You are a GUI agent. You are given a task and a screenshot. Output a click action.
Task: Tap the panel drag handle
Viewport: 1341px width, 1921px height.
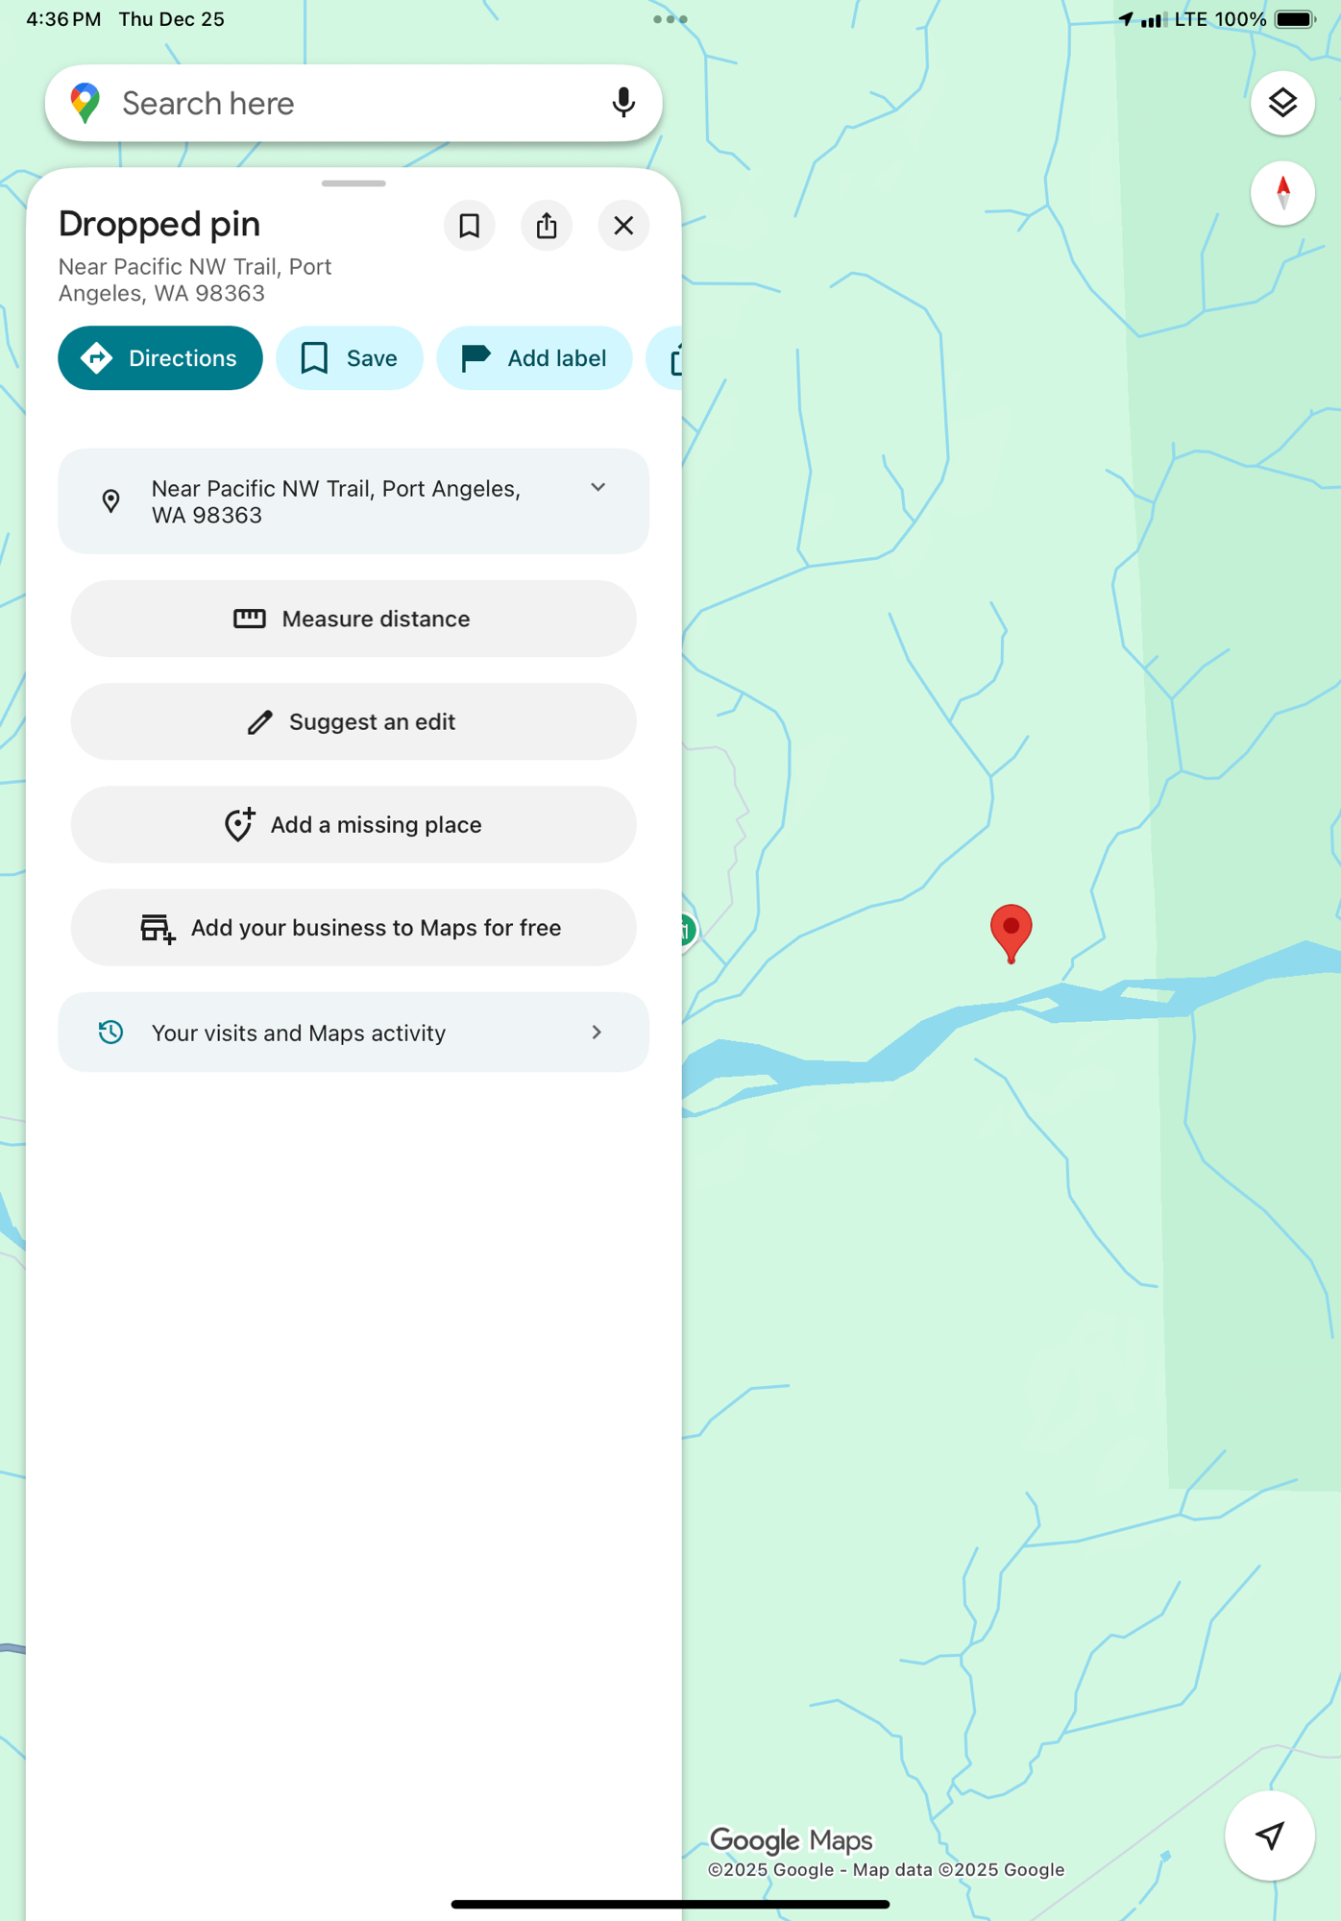pos(354,183)
